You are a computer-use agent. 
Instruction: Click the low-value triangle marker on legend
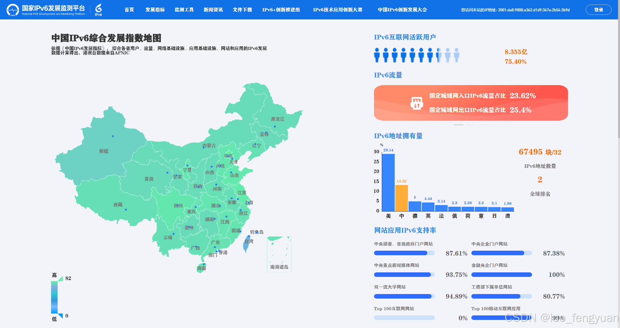pyautogui.click(x=60, y=316)
